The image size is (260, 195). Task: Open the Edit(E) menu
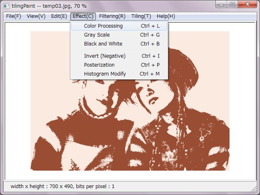[x=59, y=16]
